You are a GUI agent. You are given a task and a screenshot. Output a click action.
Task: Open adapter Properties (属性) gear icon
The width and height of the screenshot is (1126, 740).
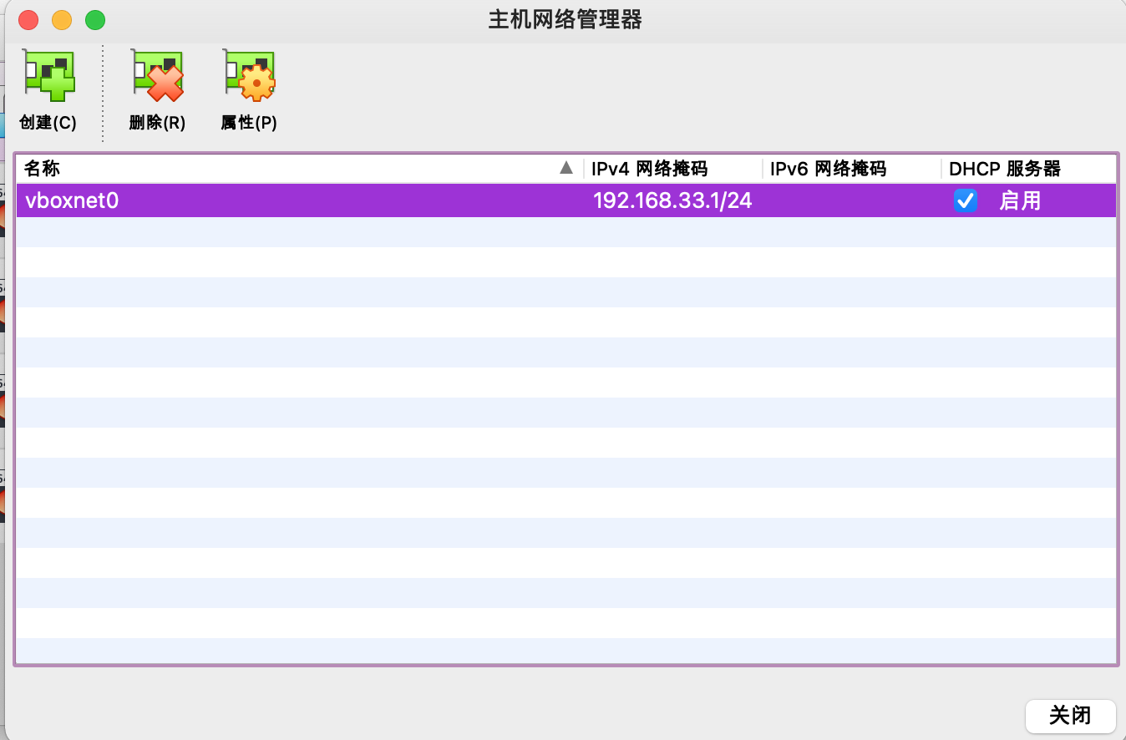tap(249, 76)
